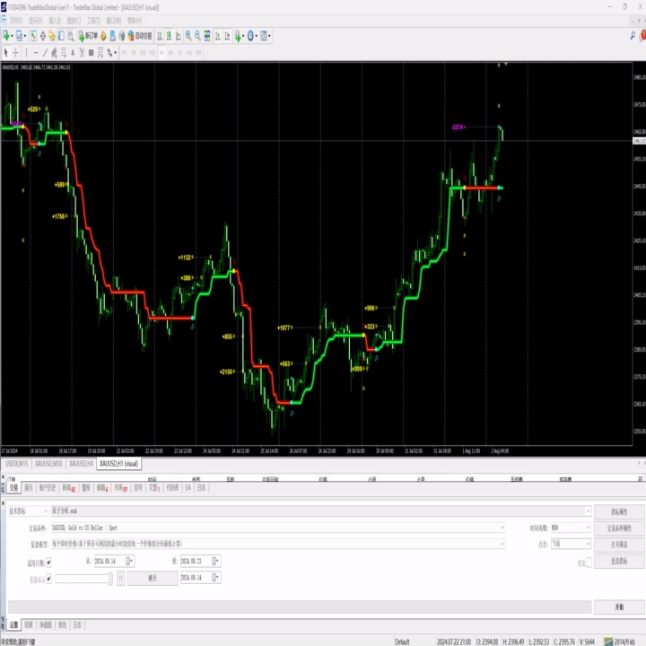Open the 文件 (File) menu
Viewport: 646px width, 646px height.
point(16,18)
